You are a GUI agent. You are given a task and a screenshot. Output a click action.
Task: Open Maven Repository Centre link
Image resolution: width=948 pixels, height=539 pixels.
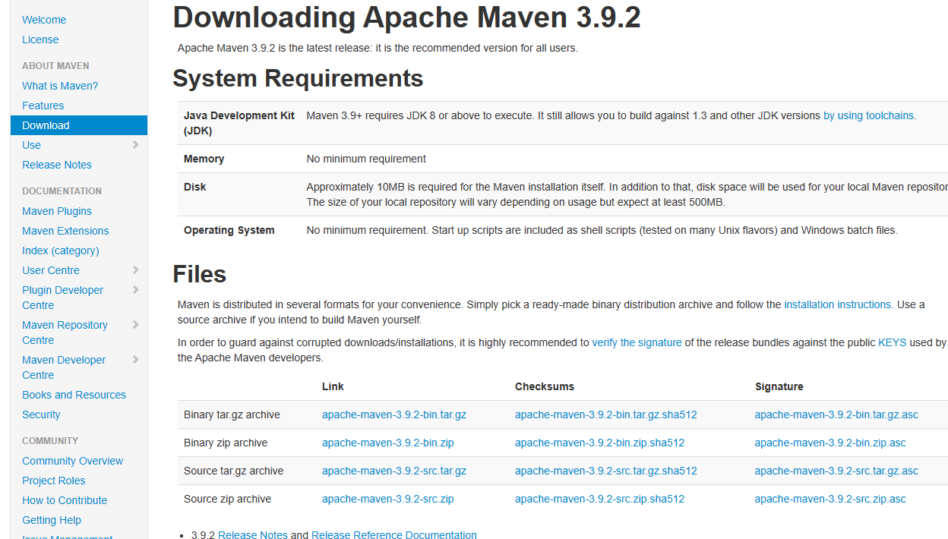[x=65, y=333]
